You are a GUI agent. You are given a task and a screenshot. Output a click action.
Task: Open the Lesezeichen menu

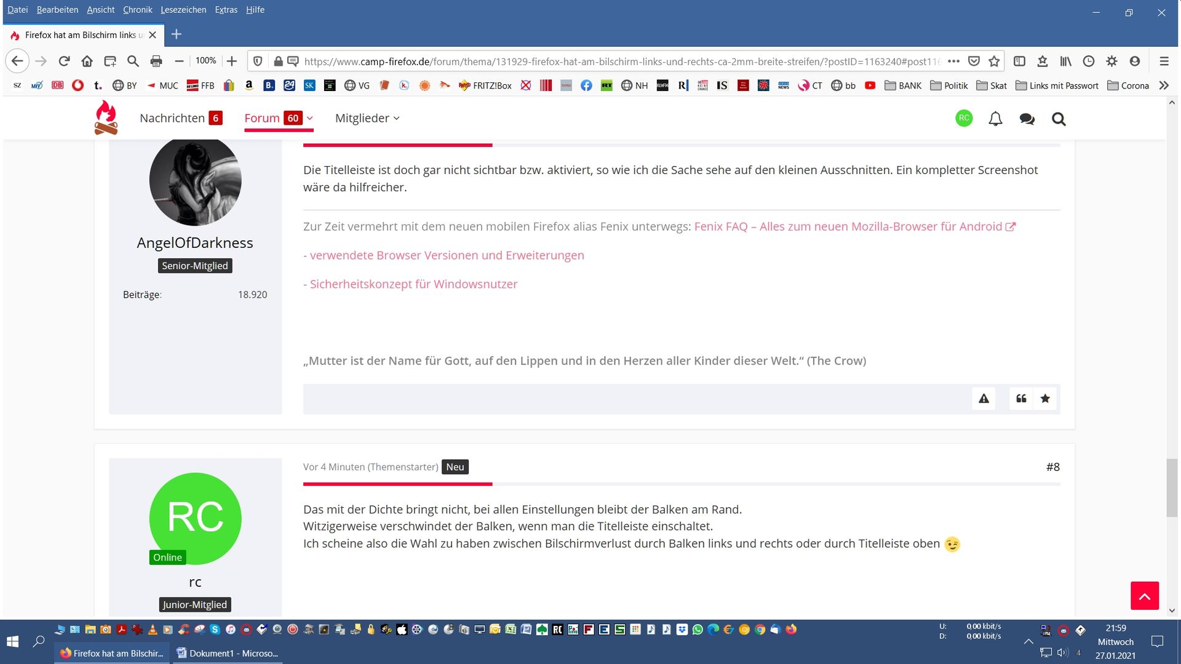click(x=183, y=10)
